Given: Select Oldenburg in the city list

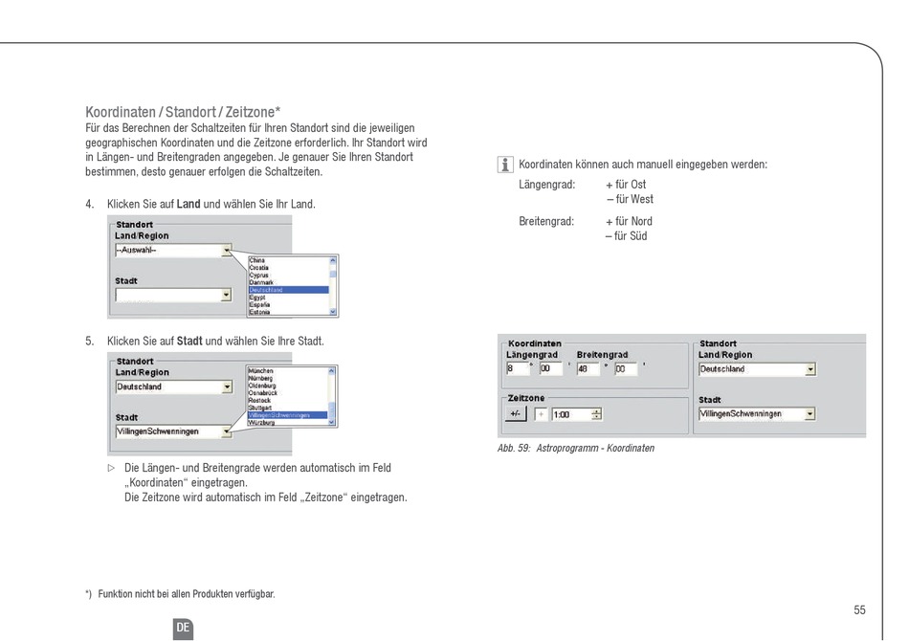Looking at the screenshot, I should point(262,386).
